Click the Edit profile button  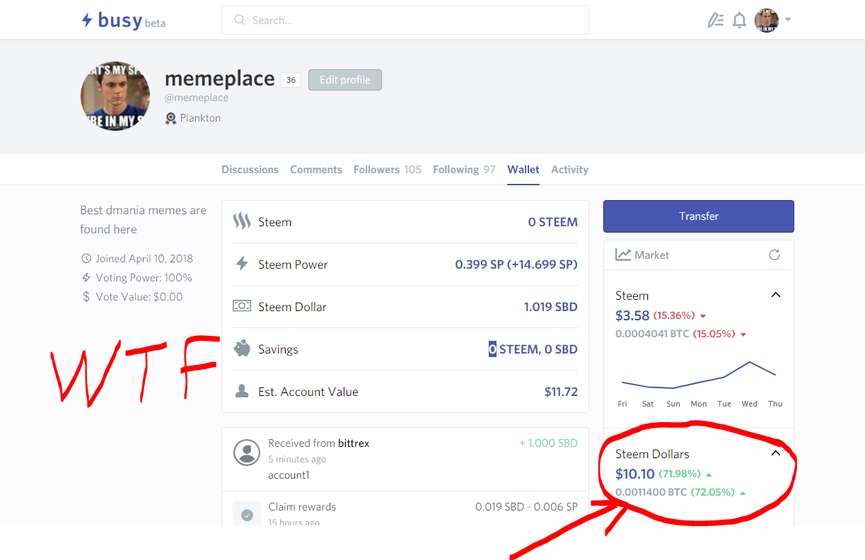[x=345, y=80]
